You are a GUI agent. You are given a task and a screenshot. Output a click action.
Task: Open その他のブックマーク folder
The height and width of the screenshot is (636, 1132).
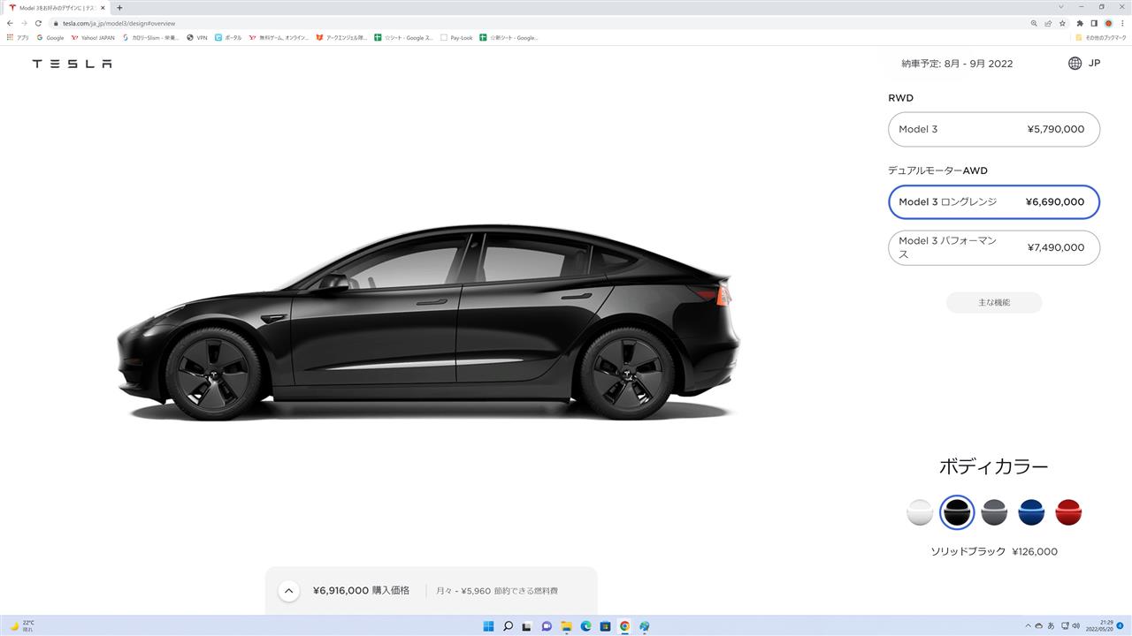1102,38
